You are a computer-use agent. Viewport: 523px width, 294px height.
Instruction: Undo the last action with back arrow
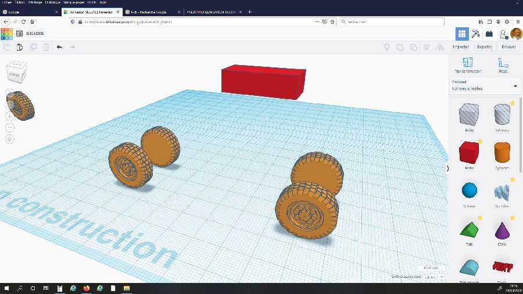pyautogui.click(x=59, y=47)
